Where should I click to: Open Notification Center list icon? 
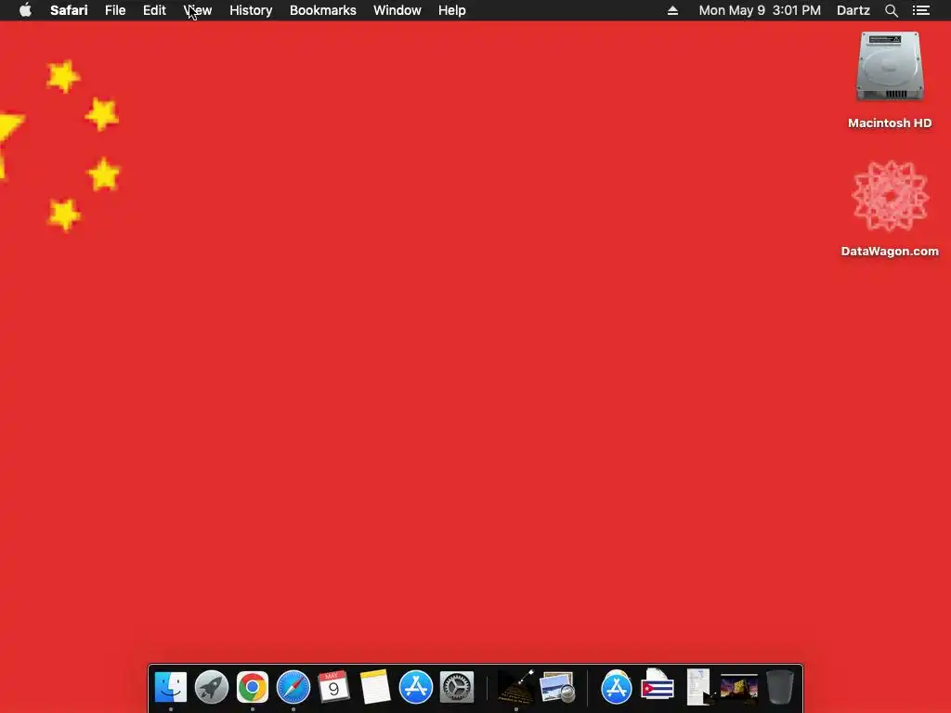click(x=920, y=10)
